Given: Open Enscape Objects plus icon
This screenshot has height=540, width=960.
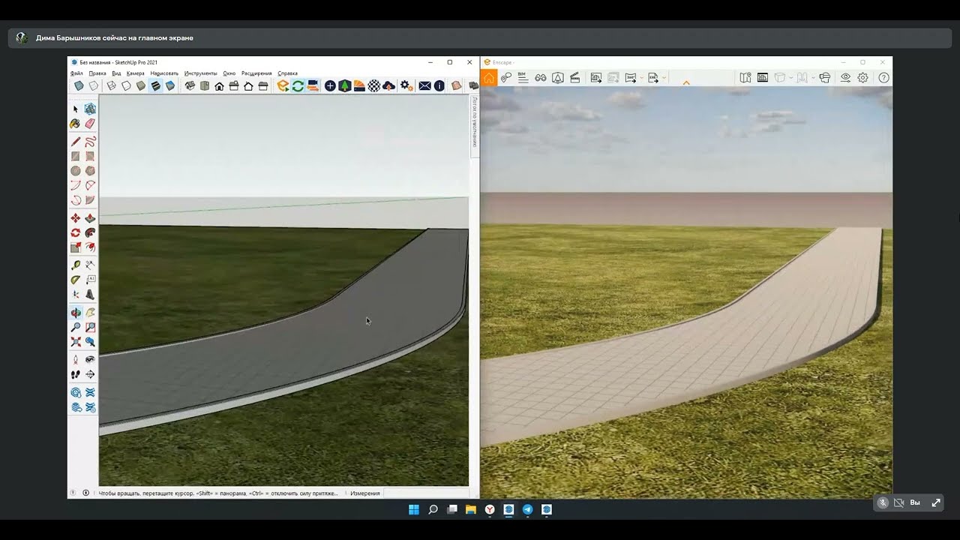Looking at the screenshot, I should coord(330,86).
